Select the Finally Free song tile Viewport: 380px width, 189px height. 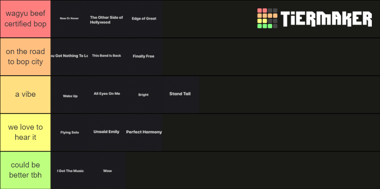[x=144, y=57]
